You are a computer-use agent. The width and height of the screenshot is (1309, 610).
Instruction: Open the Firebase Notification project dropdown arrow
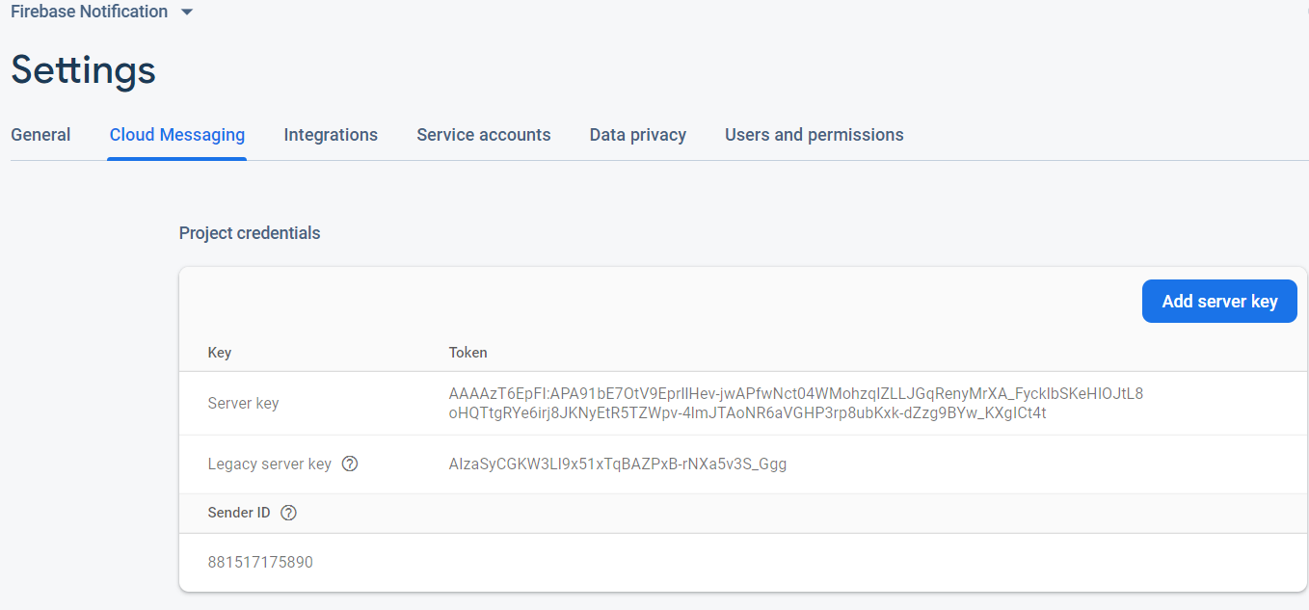[x=187, y=13]
